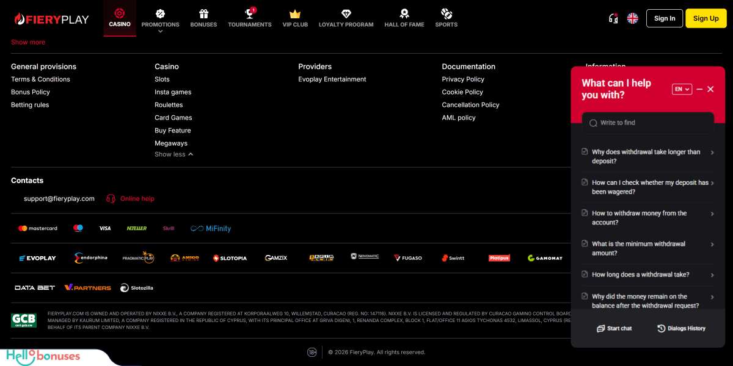Open the Sports section
The height and width of the screenshot is (366, 733).
click(x=446, y=18)
